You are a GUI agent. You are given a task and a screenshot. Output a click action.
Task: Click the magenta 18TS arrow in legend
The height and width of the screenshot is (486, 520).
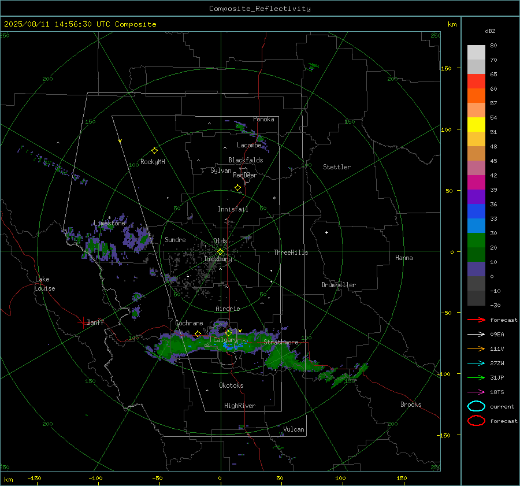point(476,392)
